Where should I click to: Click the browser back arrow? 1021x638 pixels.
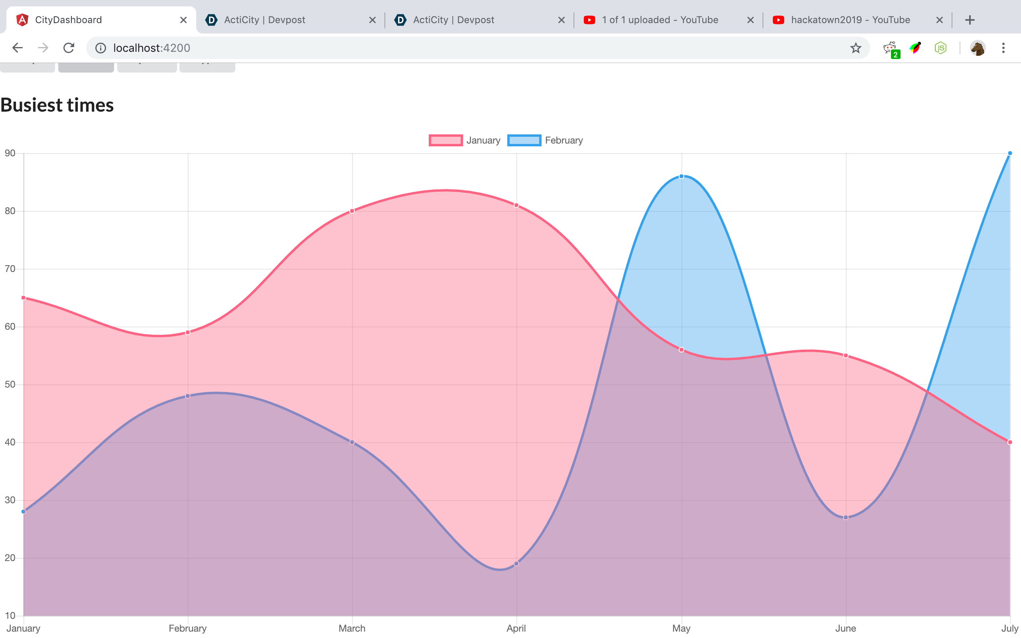click(17, 48)
